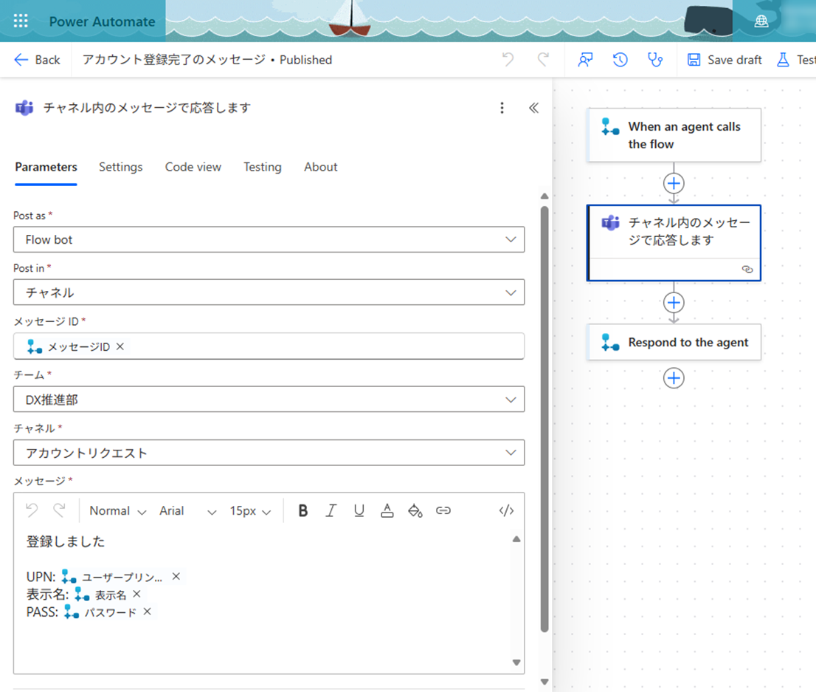This screenshot has width=816, height=692.
Task: Click the parameters panel scrollbar thumb
Action: pyautogui.click(x=544, y=419)
